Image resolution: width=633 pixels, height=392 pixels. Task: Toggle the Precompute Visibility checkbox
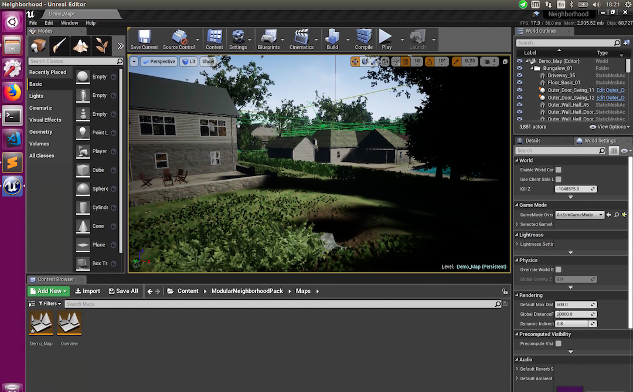pyautogui.click(x=558, y=343)
